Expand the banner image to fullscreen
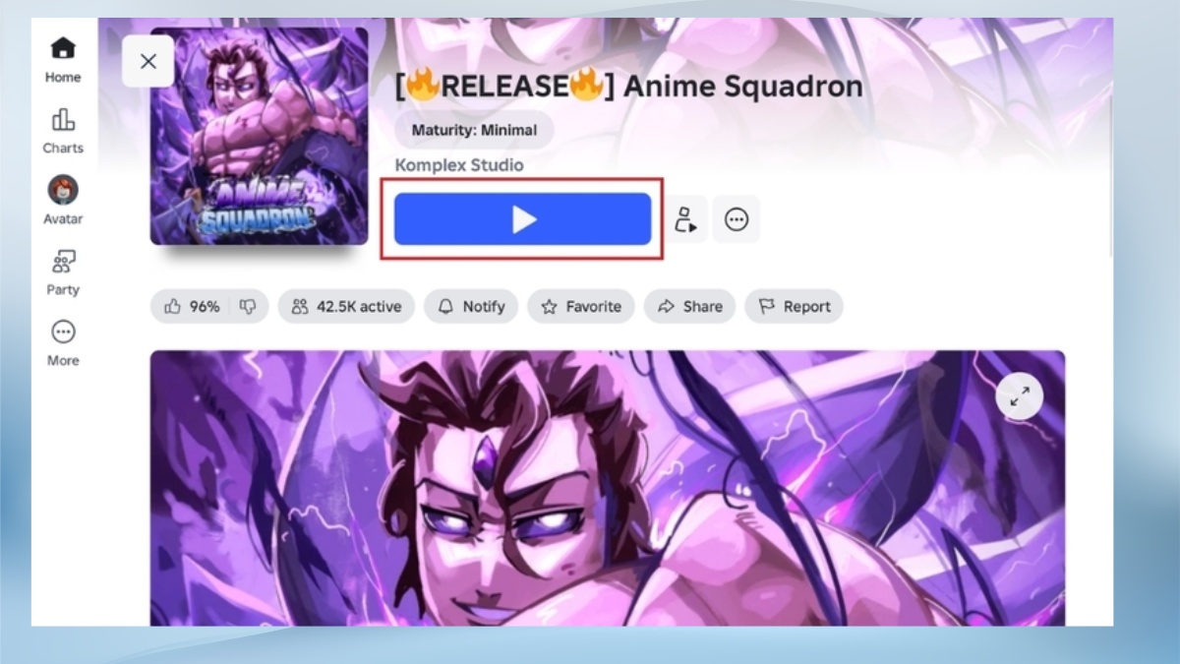This screenshot has height=664, width=1180. tap(1020, 396)
